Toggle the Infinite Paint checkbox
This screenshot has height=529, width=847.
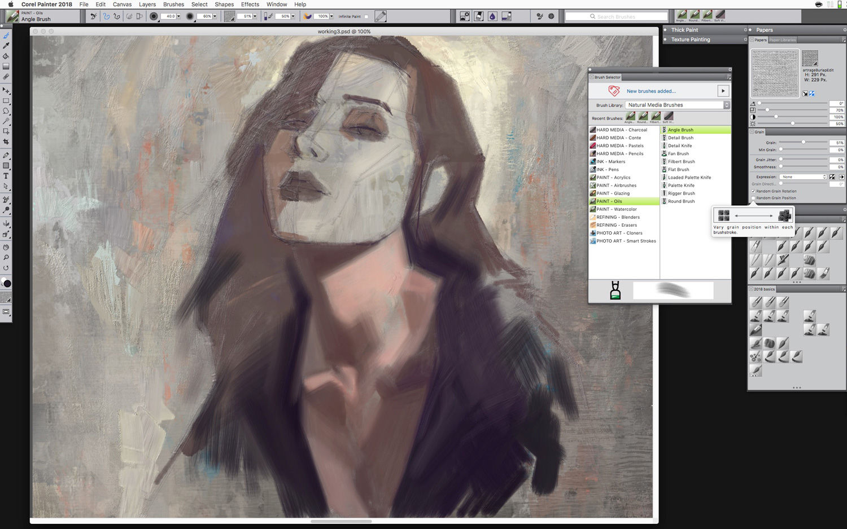[x=366, y=17]
